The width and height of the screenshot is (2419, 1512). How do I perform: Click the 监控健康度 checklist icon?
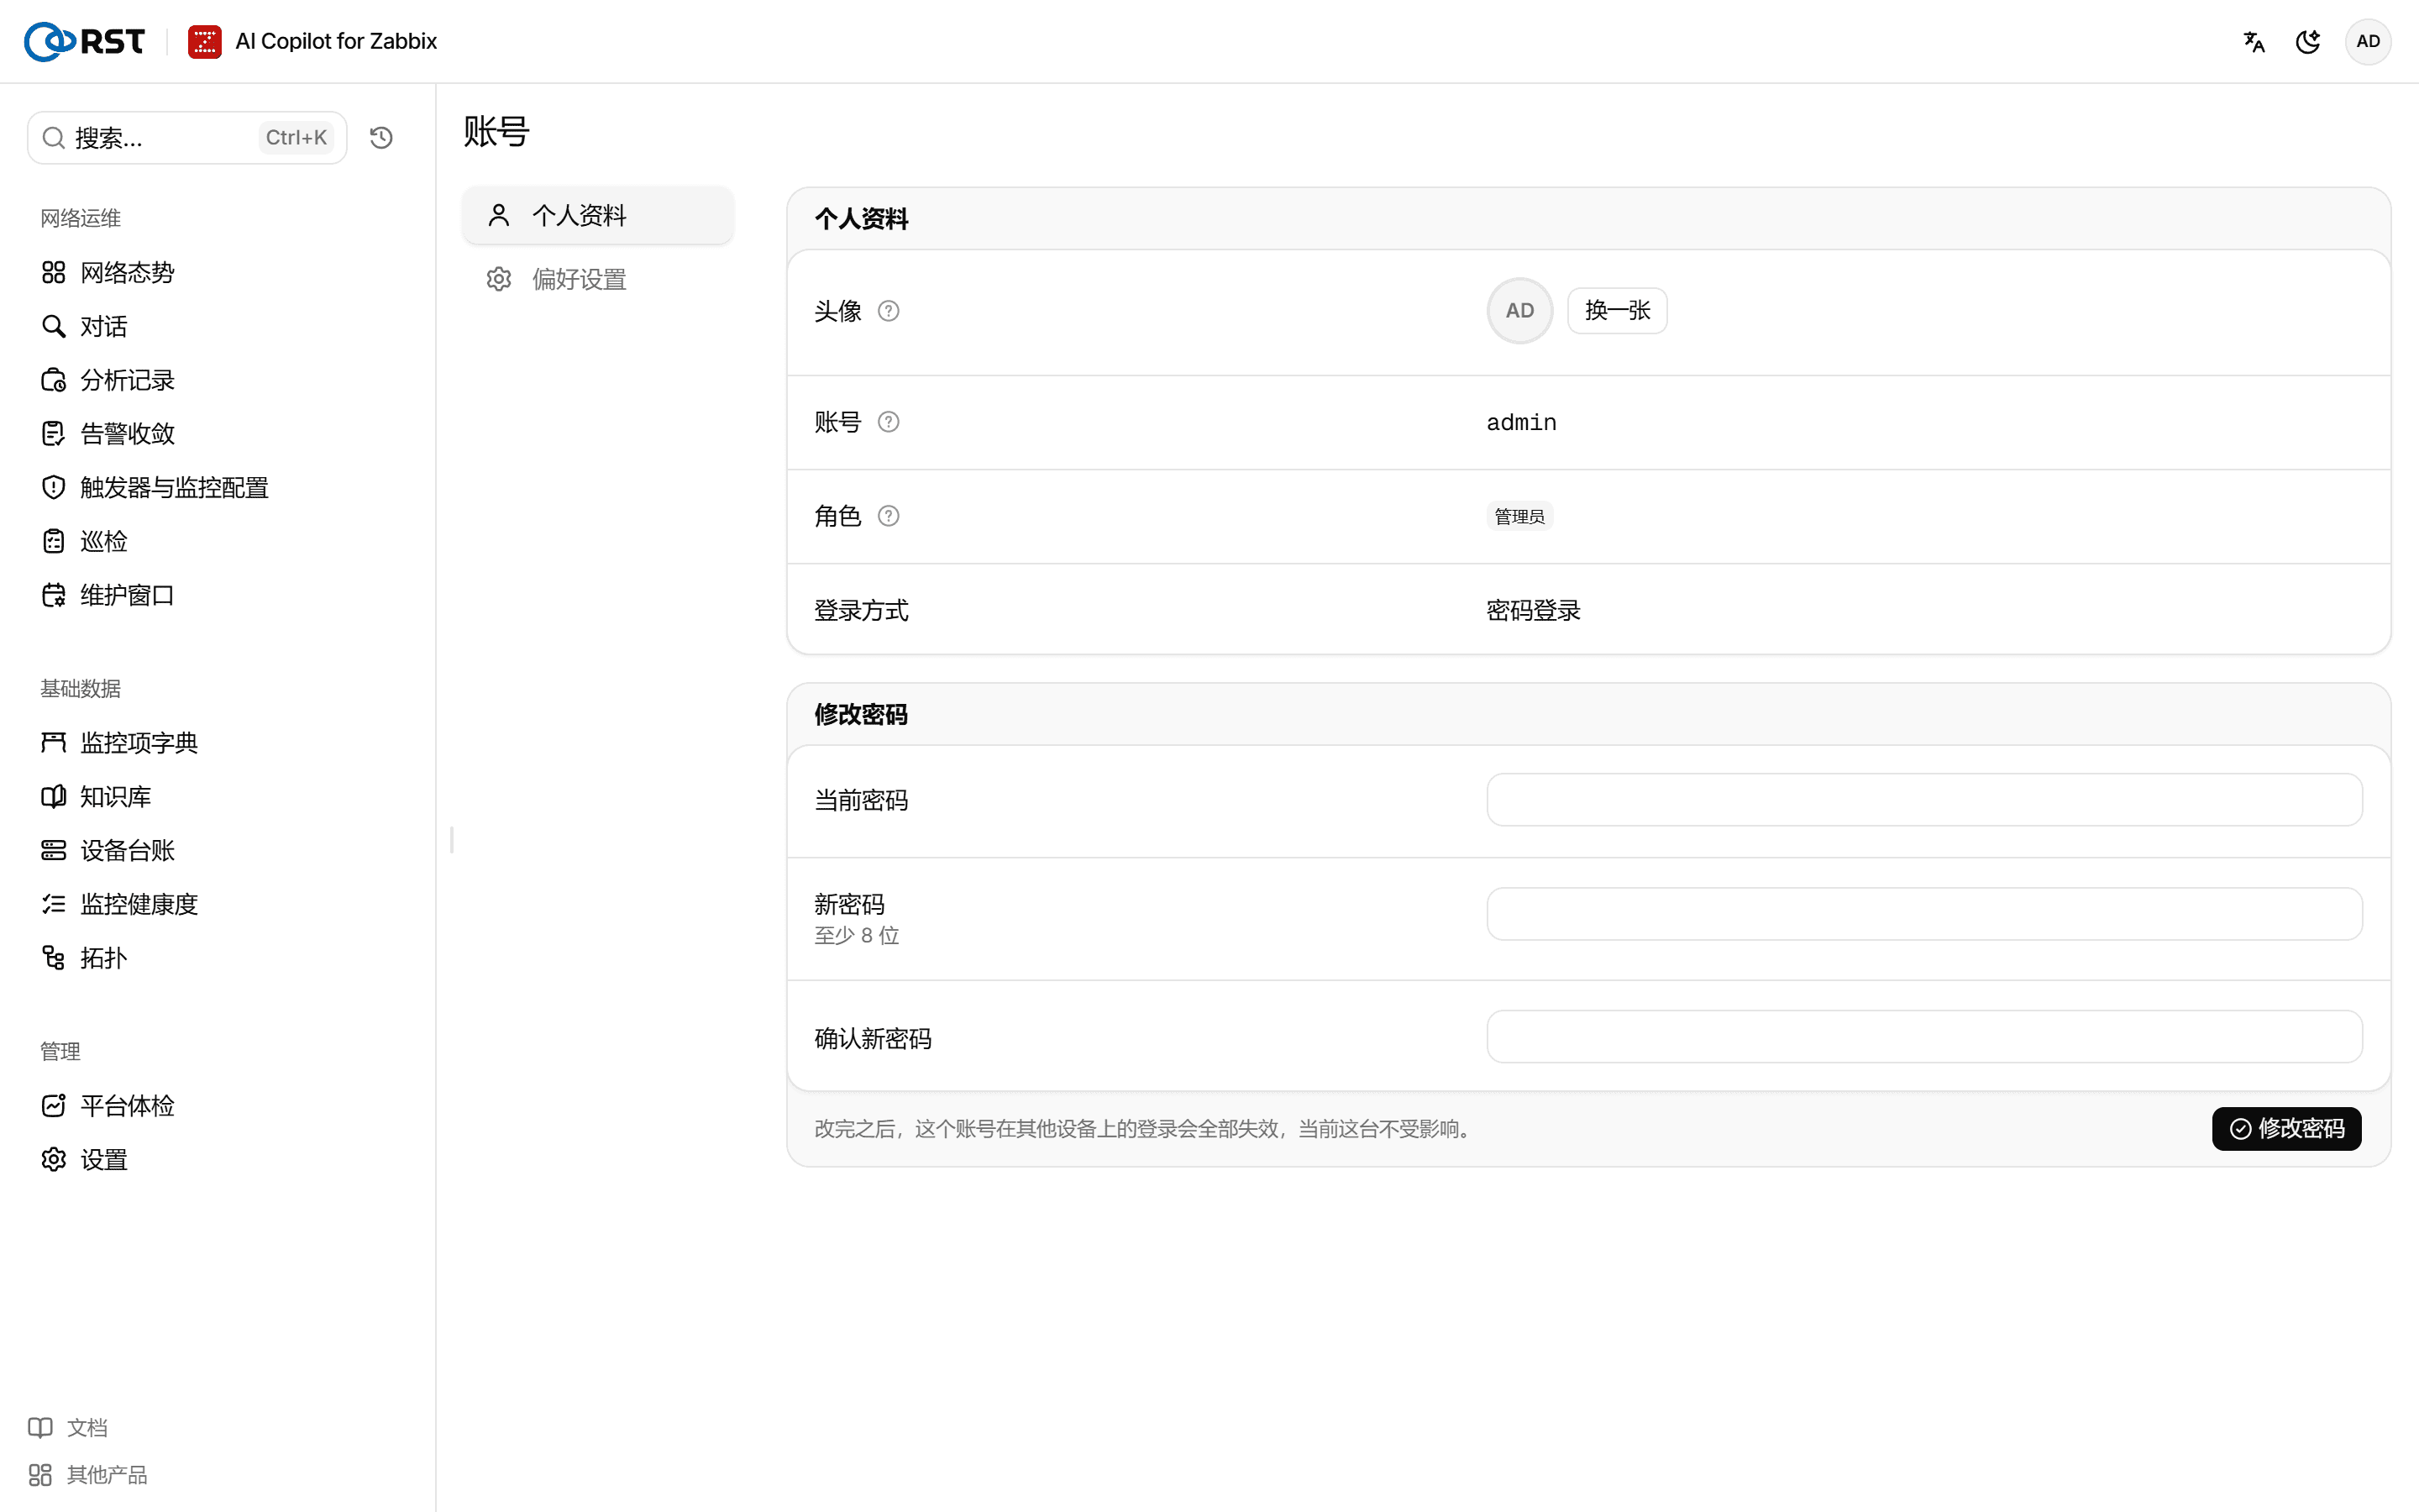coord(54,904)
